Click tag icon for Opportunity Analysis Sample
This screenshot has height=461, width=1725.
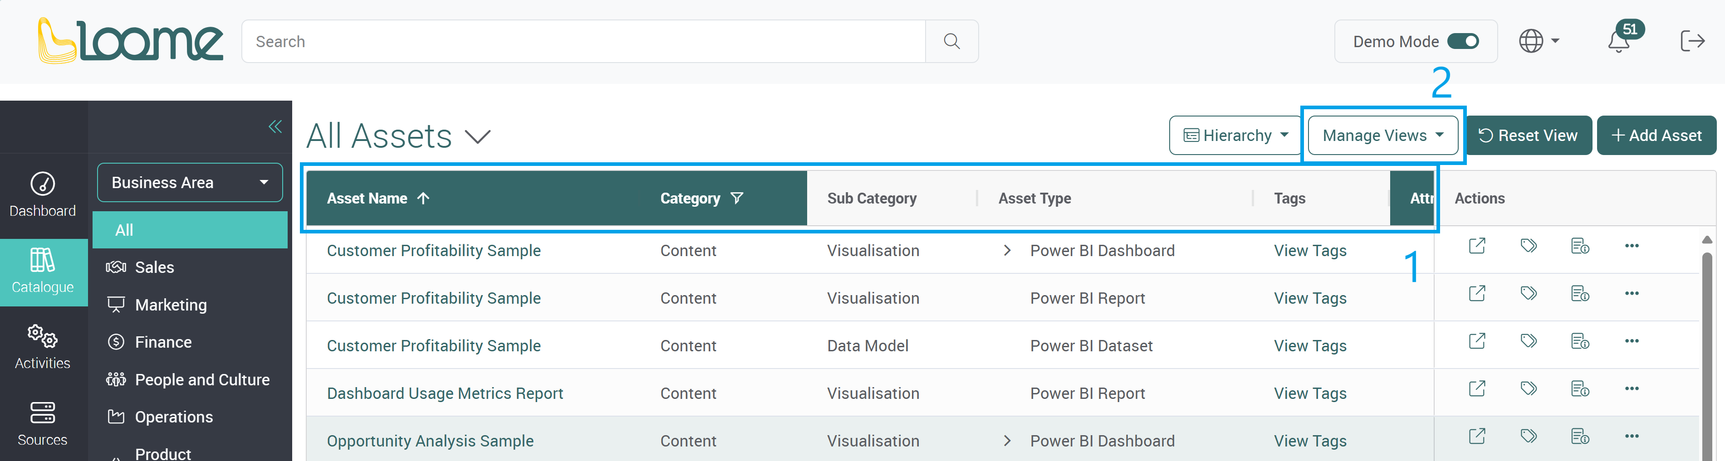tap(1528, 436)
